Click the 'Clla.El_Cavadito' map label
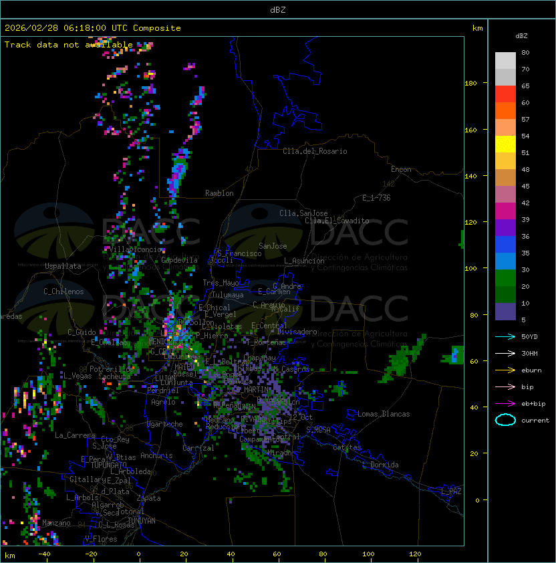 [x=337, y=221]
